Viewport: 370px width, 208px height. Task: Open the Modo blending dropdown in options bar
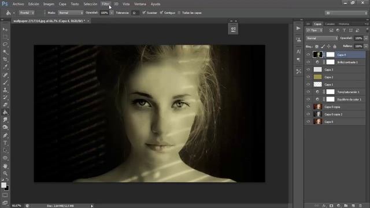(x=71, y=13)
